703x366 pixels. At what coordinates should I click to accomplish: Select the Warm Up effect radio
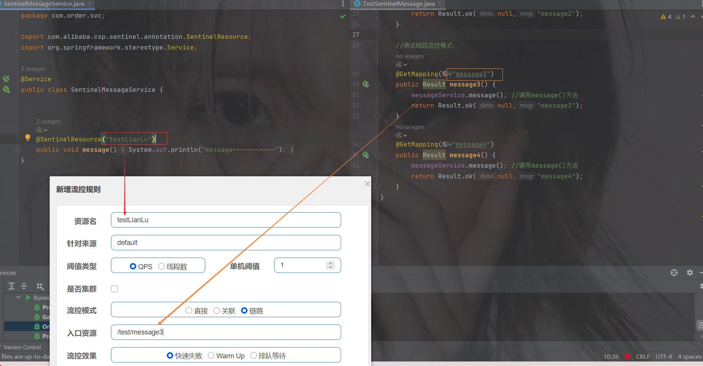tap(211, 356)
